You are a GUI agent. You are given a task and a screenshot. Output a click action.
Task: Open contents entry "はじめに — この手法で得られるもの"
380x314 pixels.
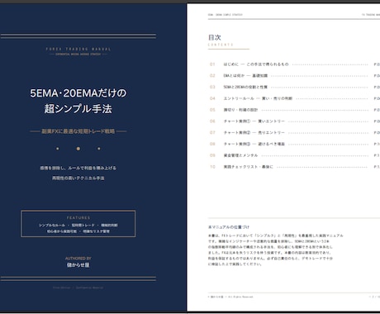[x=256, y=64]
